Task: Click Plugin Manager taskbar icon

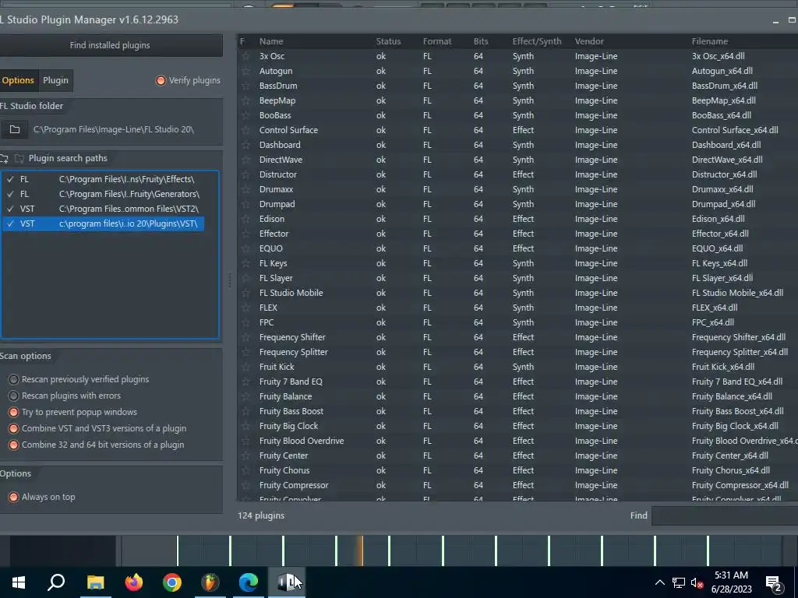Action: point(287,582)
